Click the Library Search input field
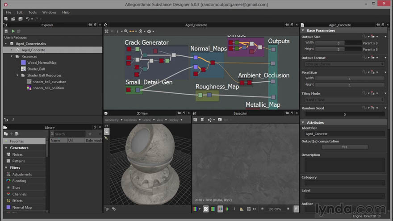 [x=69, y=134]
